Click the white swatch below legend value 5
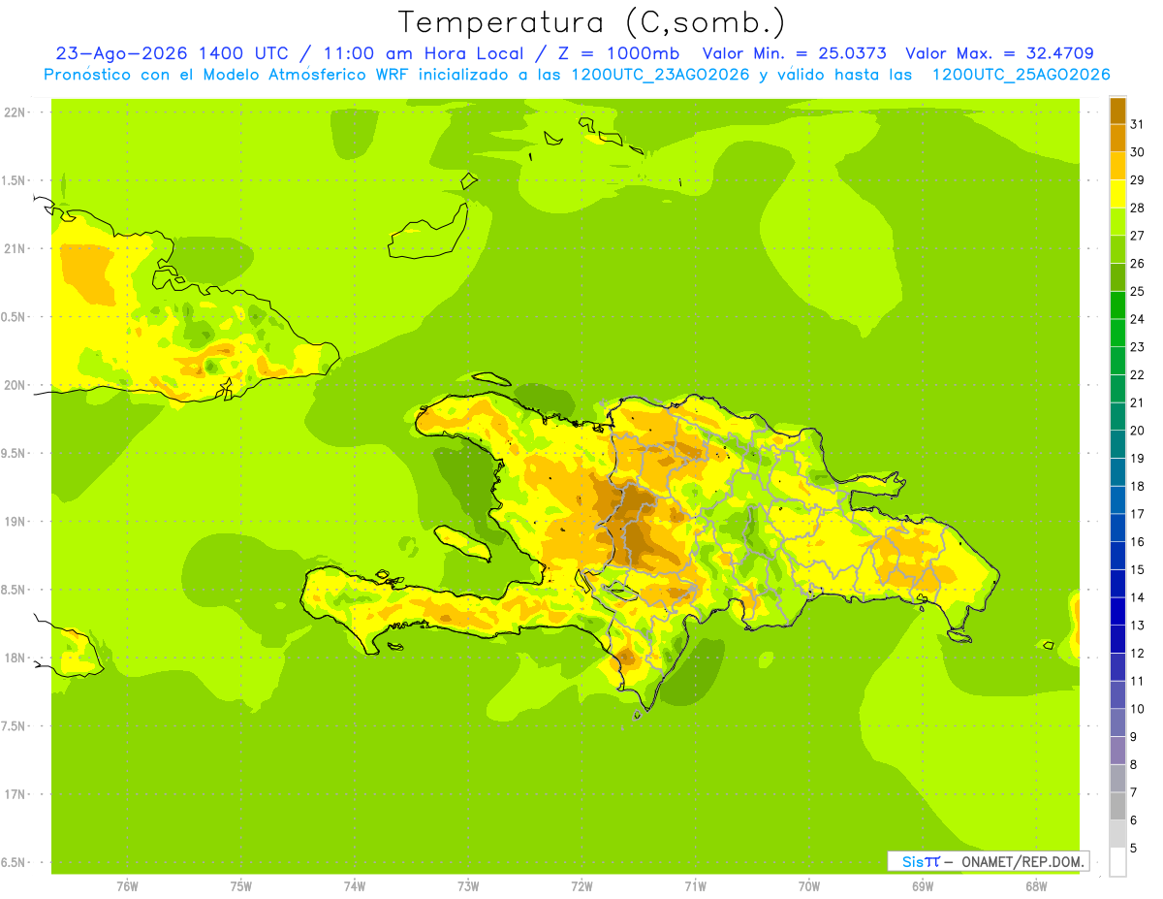Screen dimensions: 1163x899 coord(1117,862)
